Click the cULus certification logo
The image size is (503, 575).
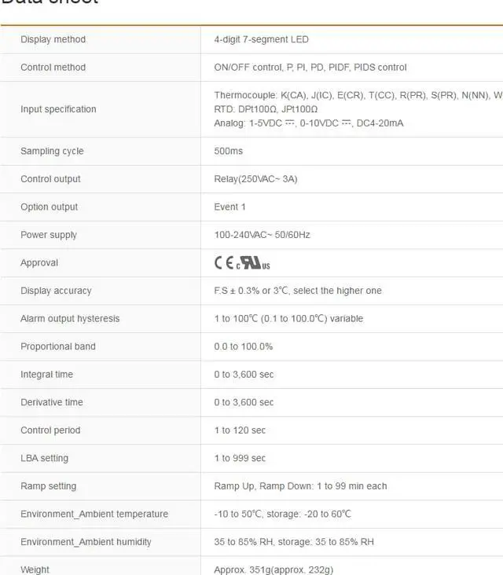pos(253,263)
